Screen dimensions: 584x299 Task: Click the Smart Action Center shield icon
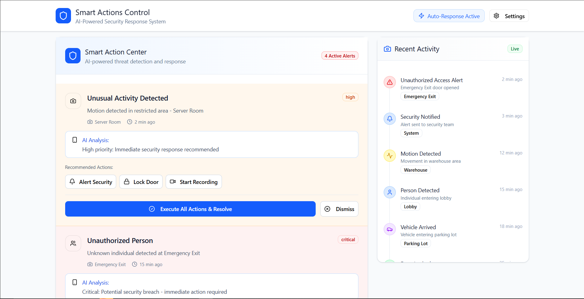click(73, 56)
